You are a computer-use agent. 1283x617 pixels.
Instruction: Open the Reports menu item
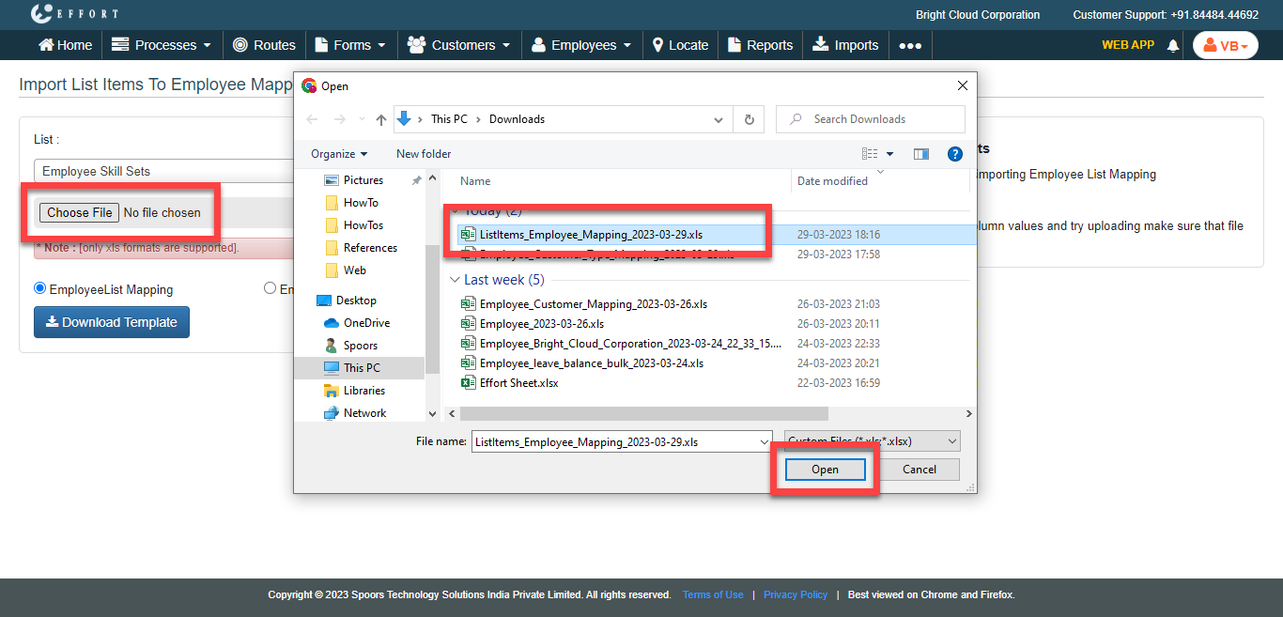pos(761,45)
